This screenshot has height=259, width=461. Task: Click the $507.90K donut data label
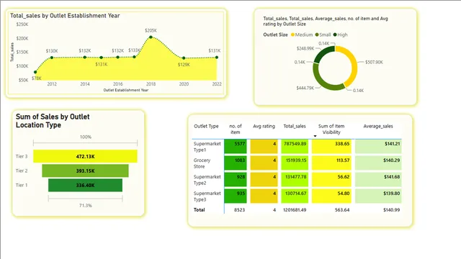pos(374,63)
